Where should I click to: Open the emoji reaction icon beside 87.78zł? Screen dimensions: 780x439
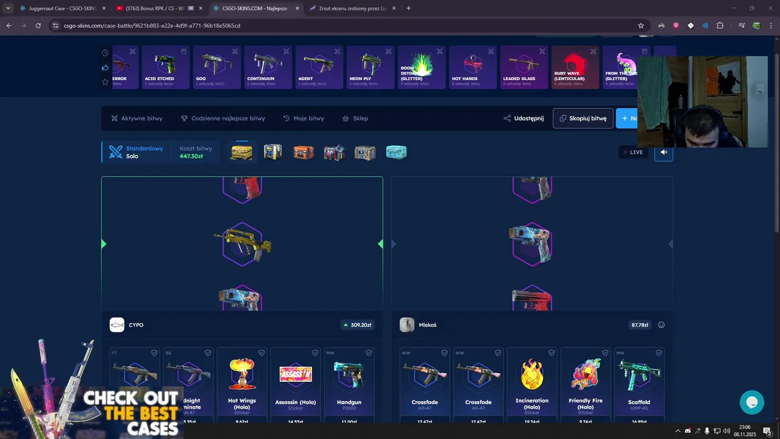click(x=661, y=325)
